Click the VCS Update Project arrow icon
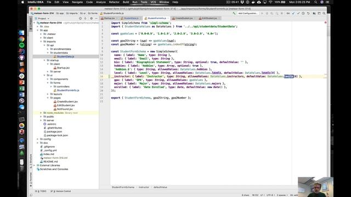The image size is (351, 197). click(x=293, y=13)
